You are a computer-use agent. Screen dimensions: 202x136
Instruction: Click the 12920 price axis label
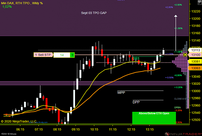pyautogui.click(x=196, y=120)
